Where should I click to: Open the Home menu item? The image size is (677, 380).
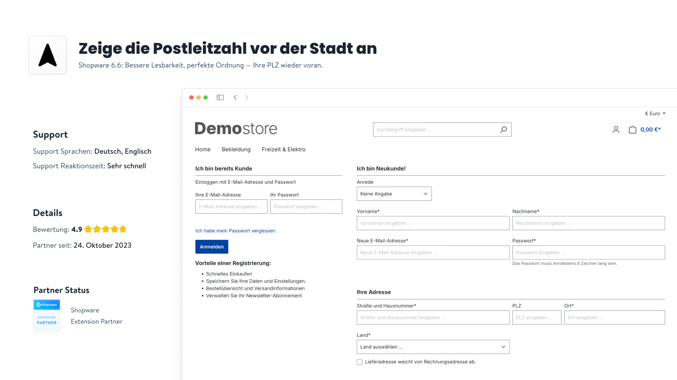coord(203,149)
